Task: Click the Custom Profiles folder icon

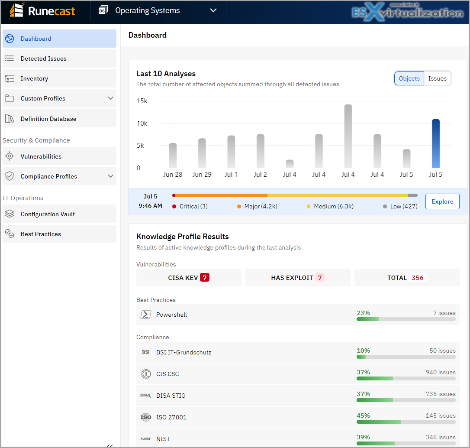Action: tap(10, 98)
